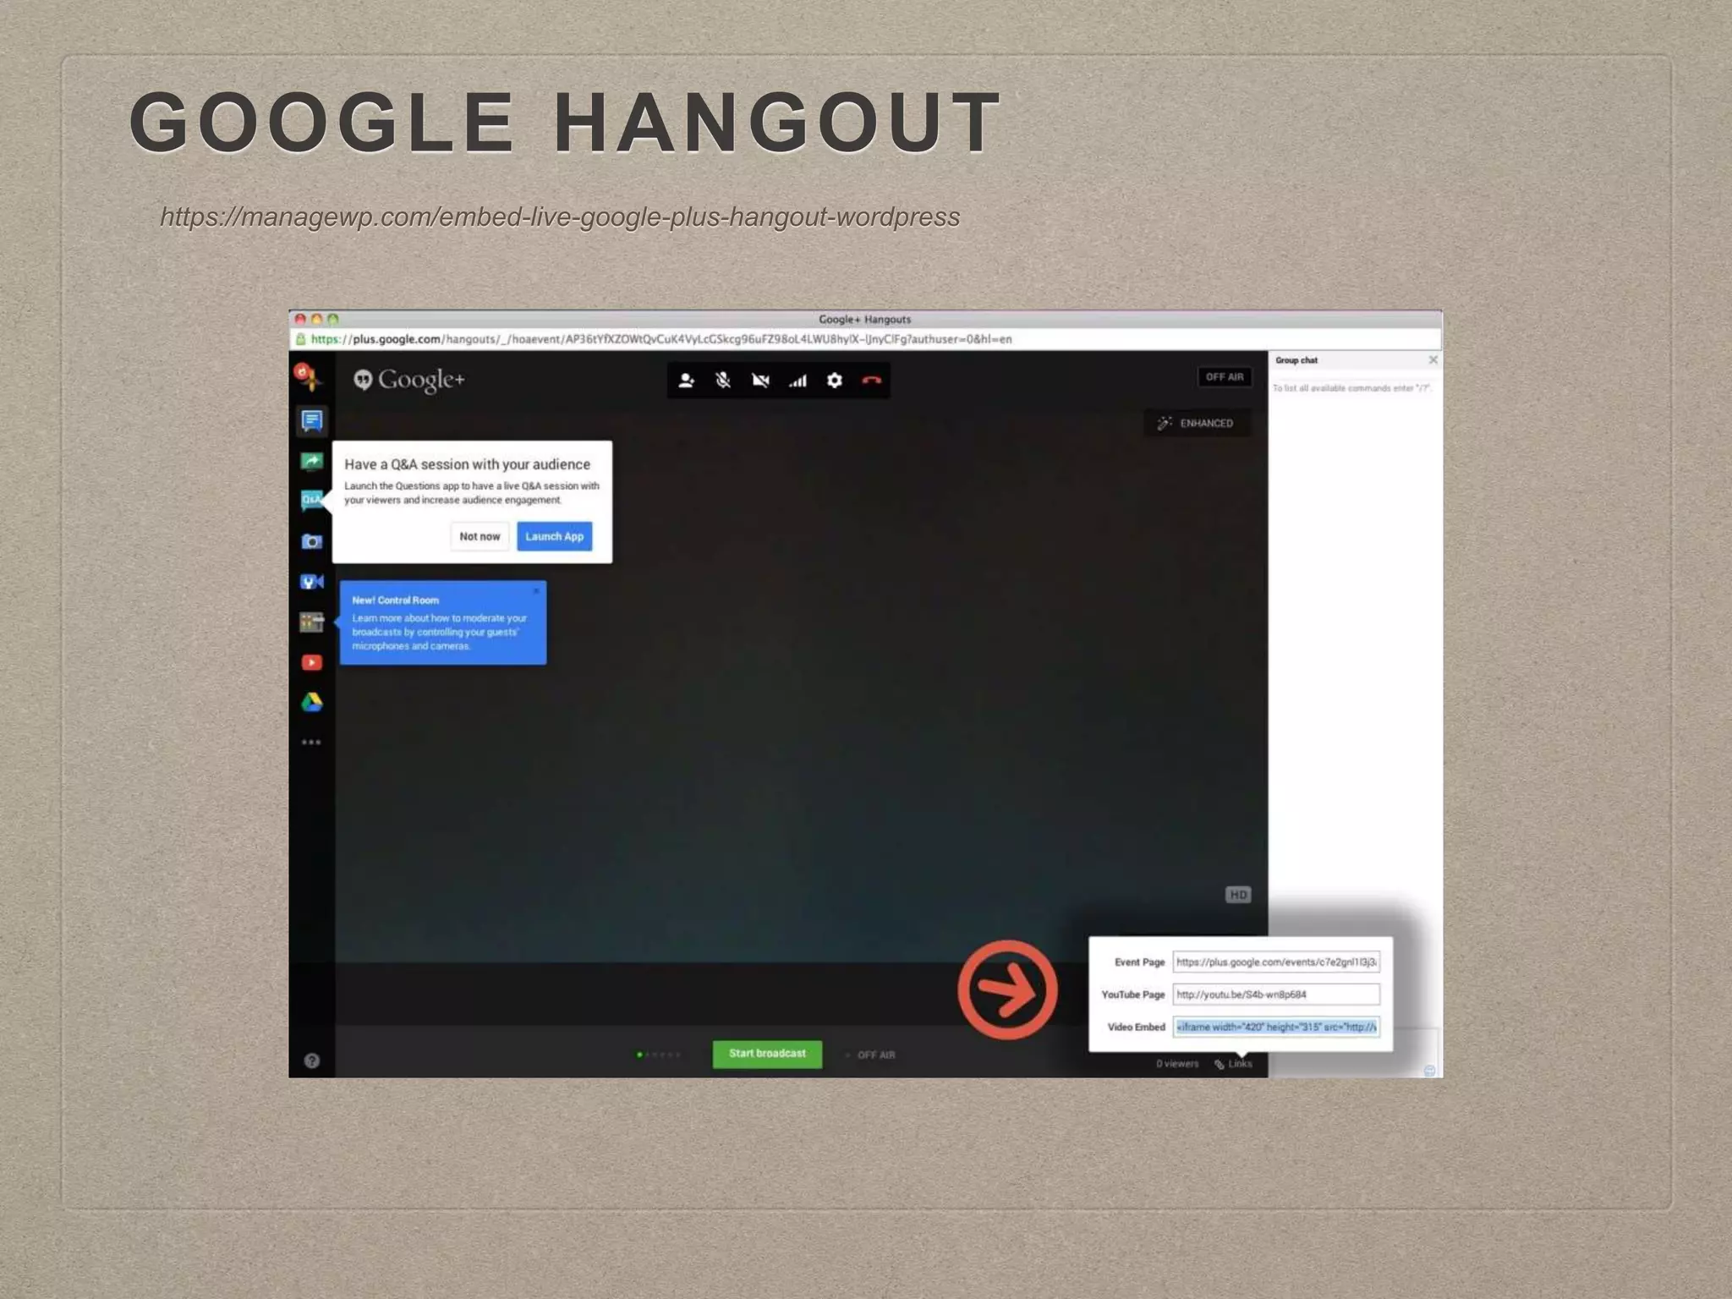This screenshot has width=1732, height=1299.
Task: Open the Control Room app icon
Action: pos(312,622)
